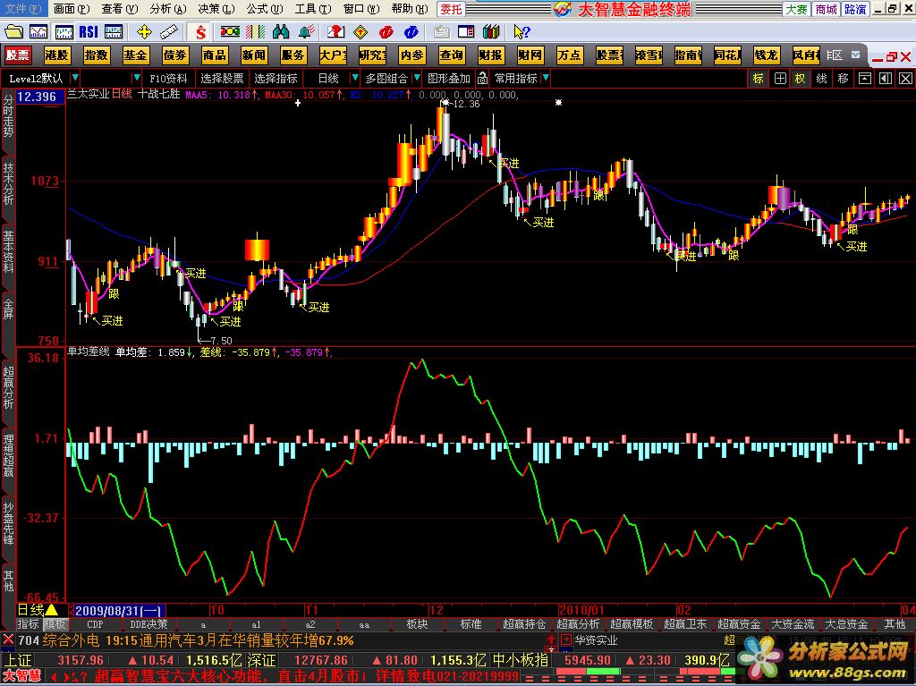This screenshot has height=686, width=916.
Task: Select the 新闻 tab
Action: (253, 55)
